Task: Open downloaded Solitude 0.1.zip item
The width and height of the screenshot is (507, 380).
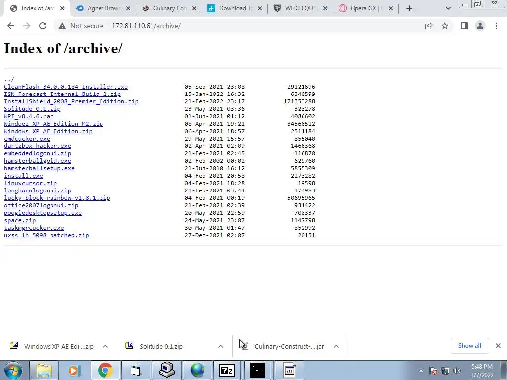Action: pyautogui.click(x=155, y=346)
